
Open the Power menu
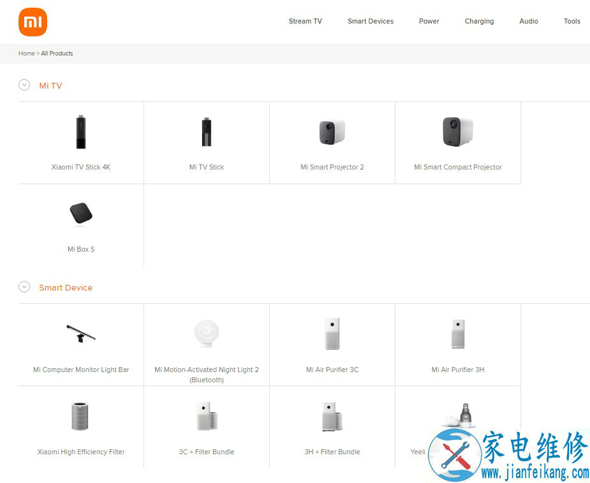(429, 22)
